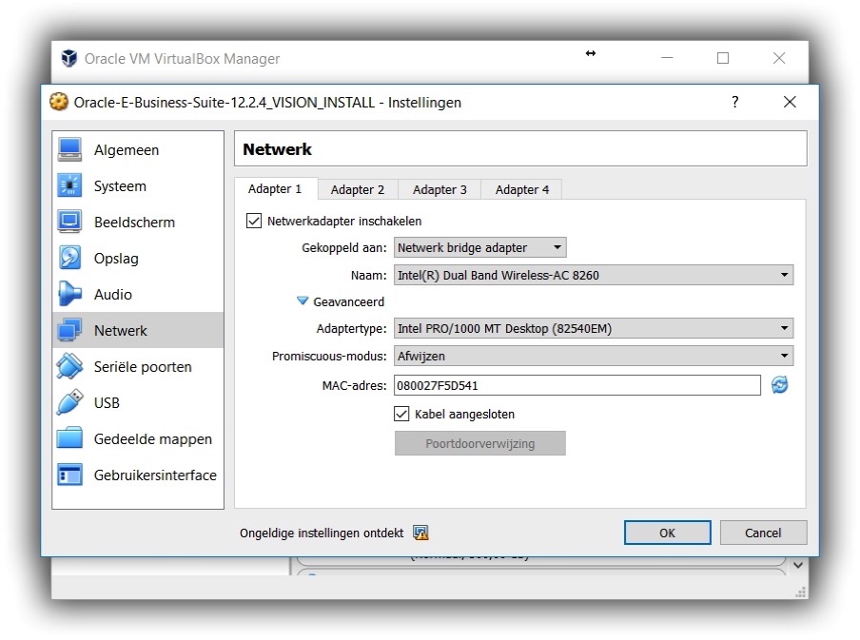Click the OK button
Image resolution: width=860 pixels, height=640 pixels.
tap(668, 533)
